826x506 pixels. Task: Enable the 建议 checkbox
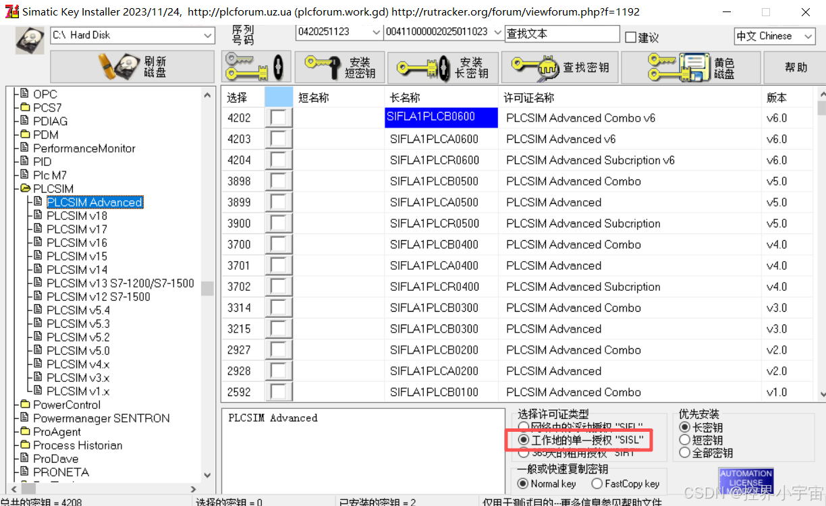(x=631, y=37)
